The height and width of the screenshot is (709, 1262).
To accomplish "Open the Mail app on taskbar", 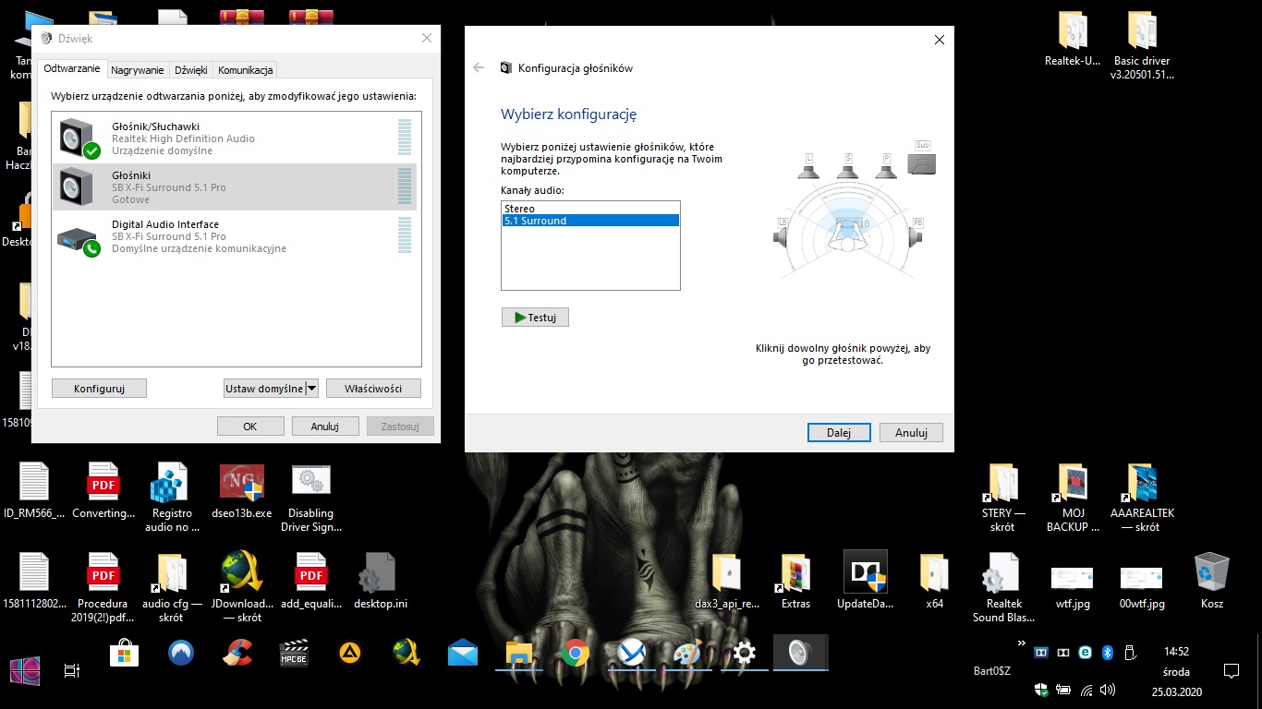I will coord(463,653).
